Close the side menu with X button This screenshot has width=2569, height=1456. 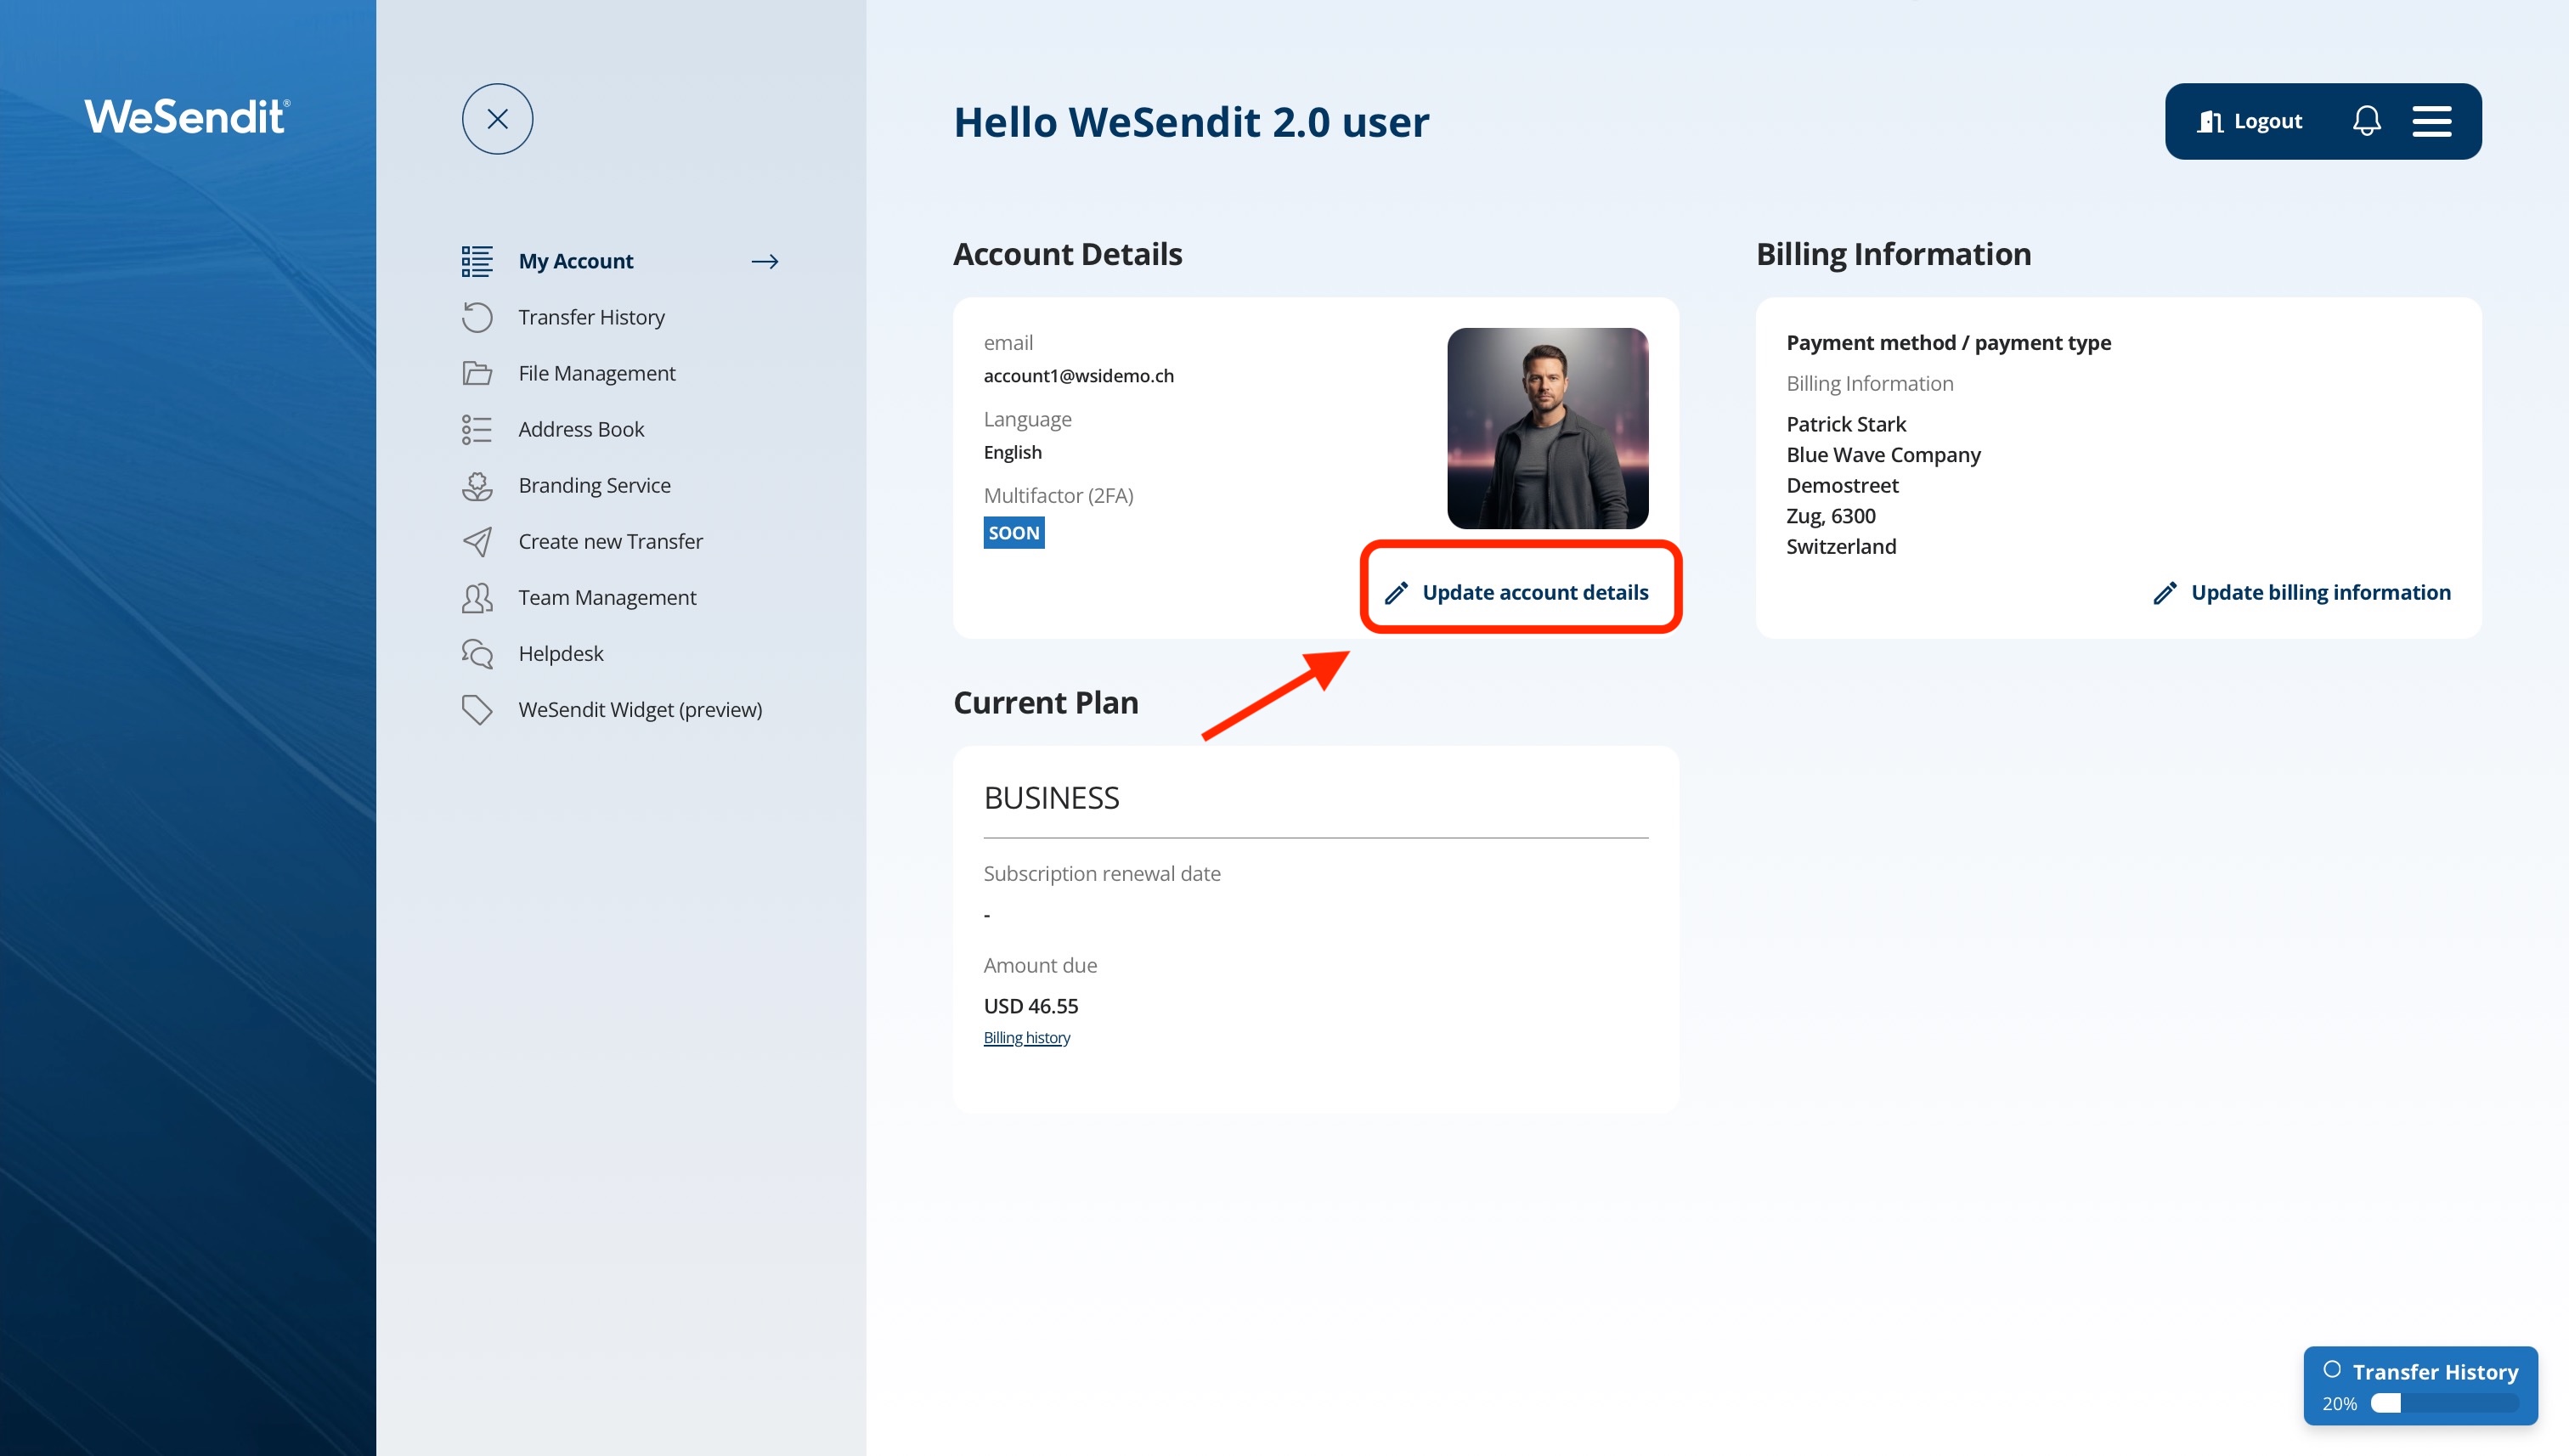[497, 119]
